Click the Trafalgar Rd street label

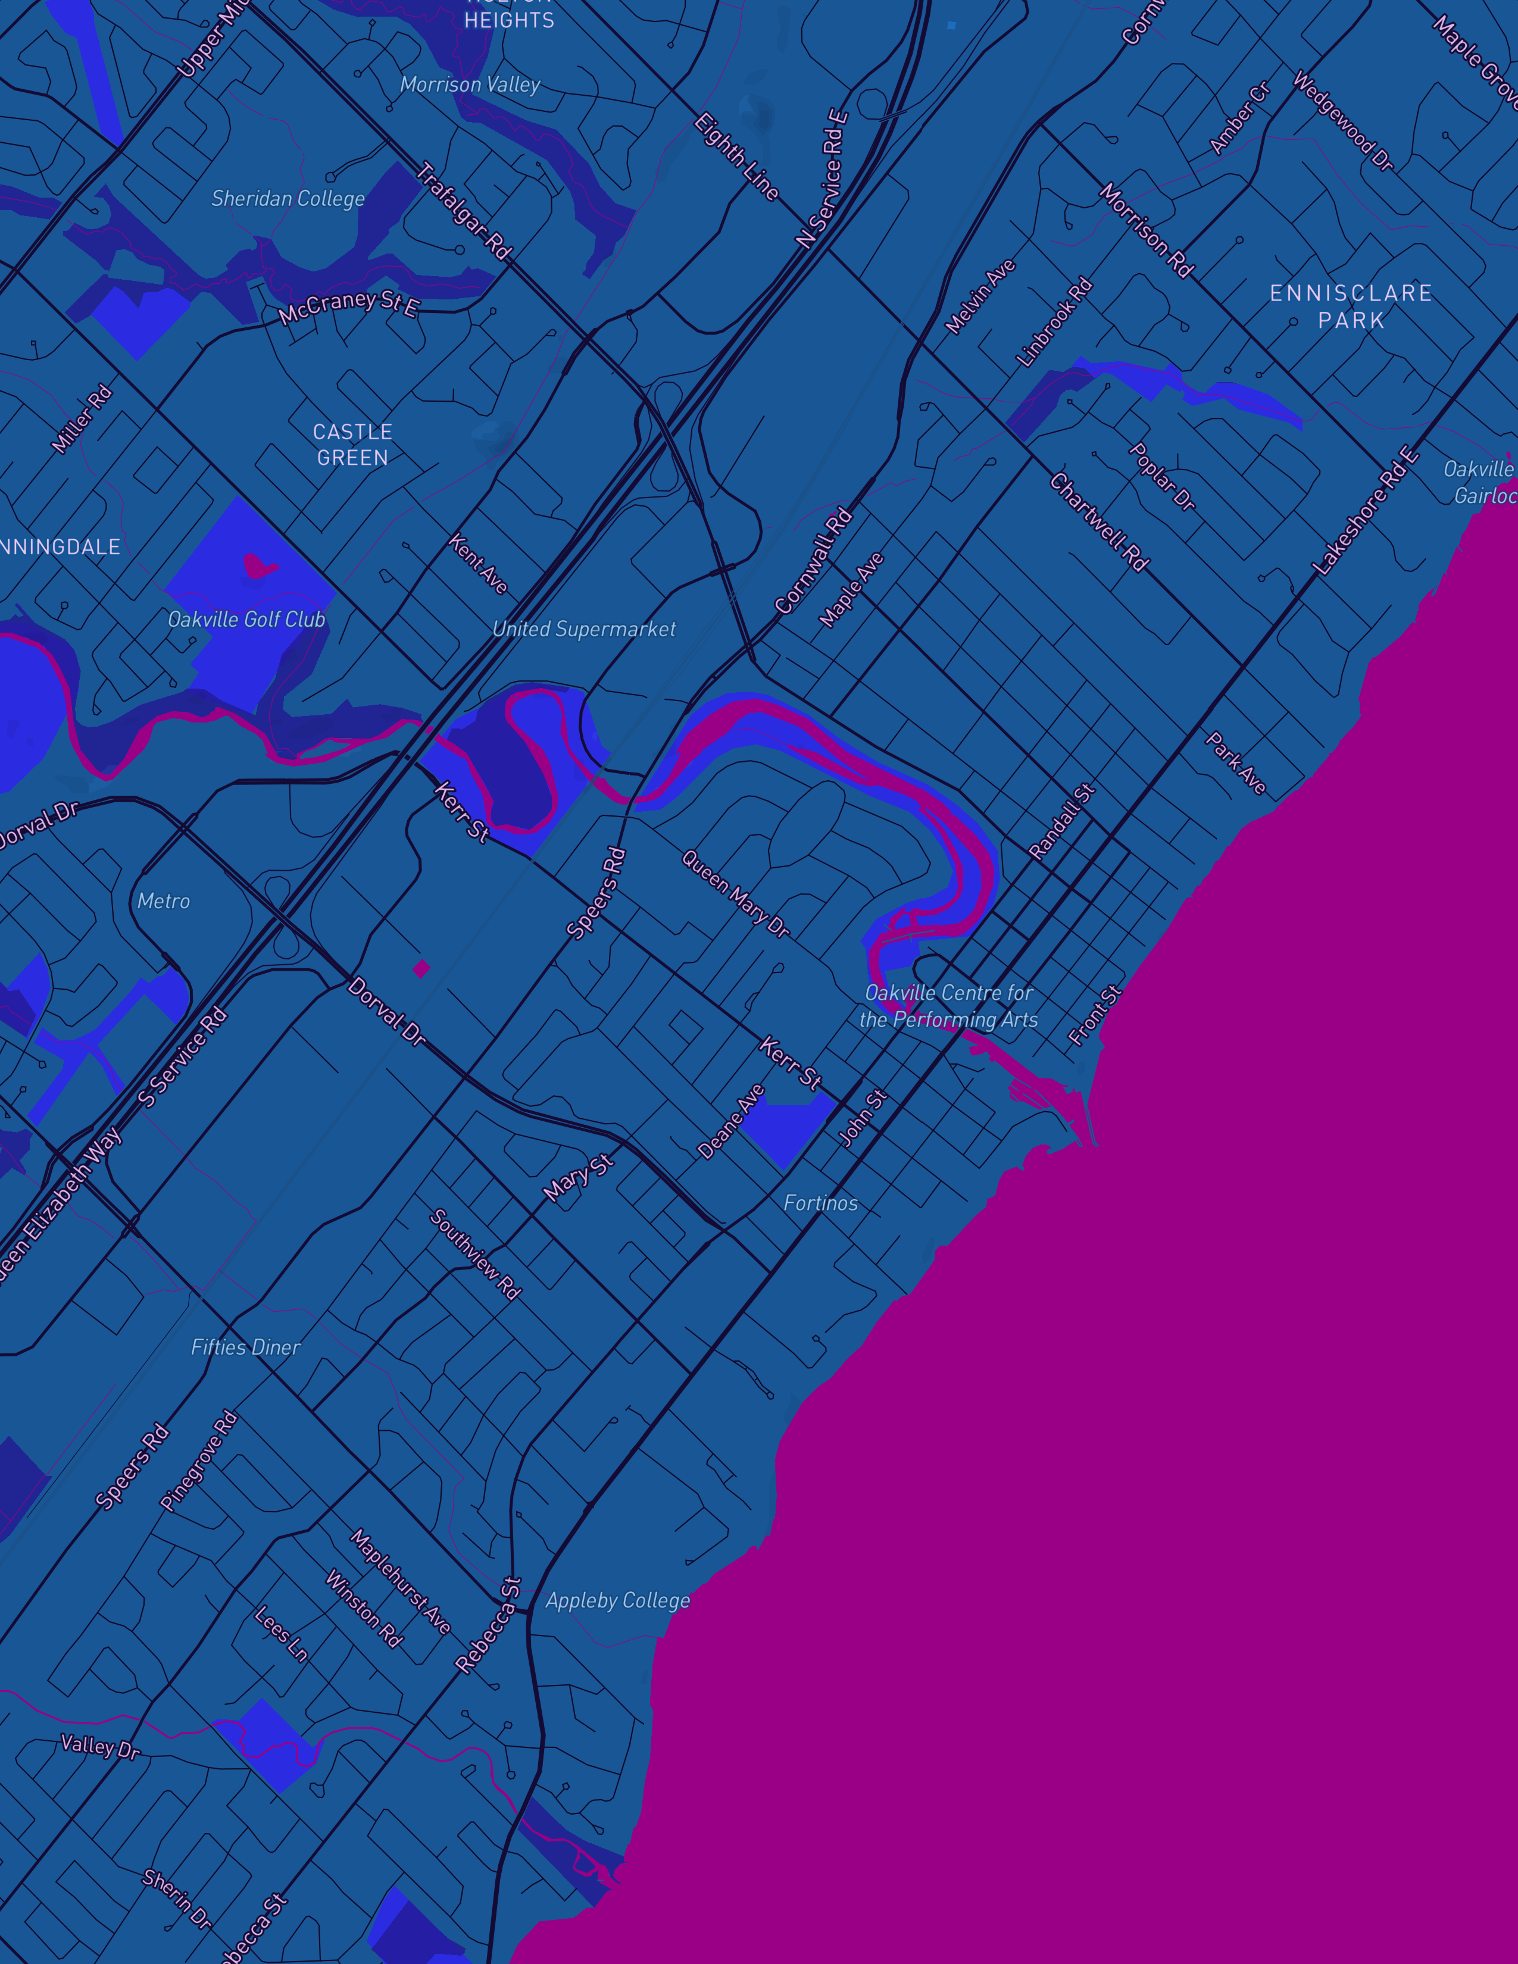[x=464, y=211]
